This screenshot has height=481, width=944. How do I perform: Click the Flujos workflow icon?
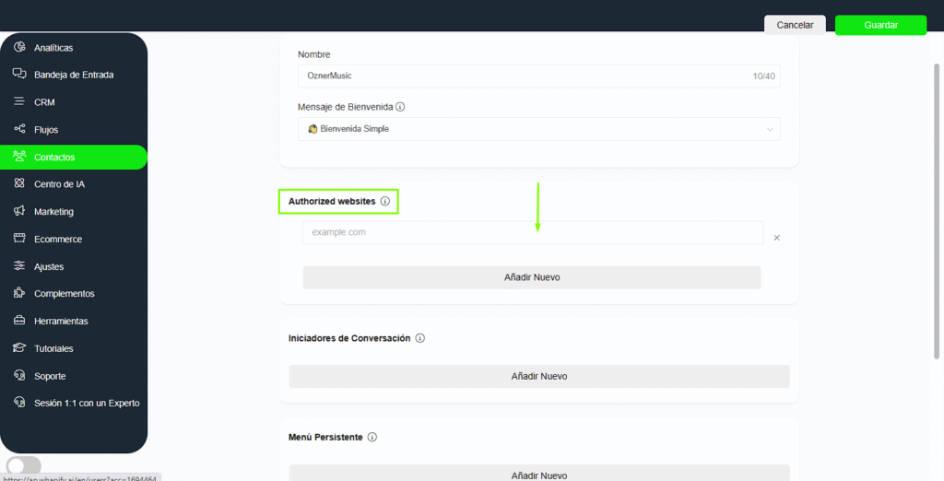click(x=19, y=130)
